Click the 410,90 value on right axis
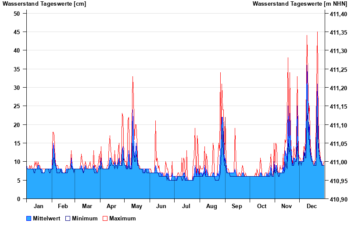The image size is (351, 241). pos(338,199)
